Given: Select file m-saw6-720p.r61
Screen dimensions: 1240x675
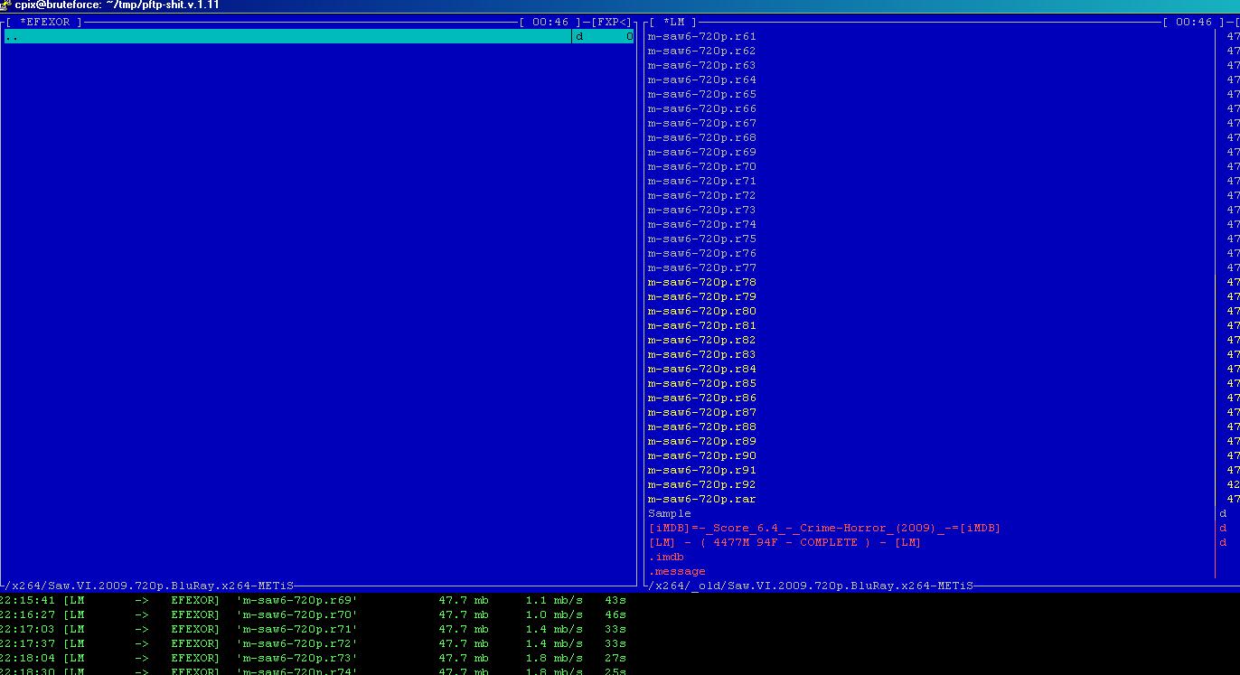Looking at the screenshot, I should tap(701, 37).
